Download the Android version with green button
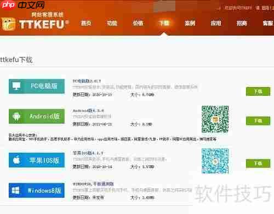The image size is (274, 214). (258, 121)
